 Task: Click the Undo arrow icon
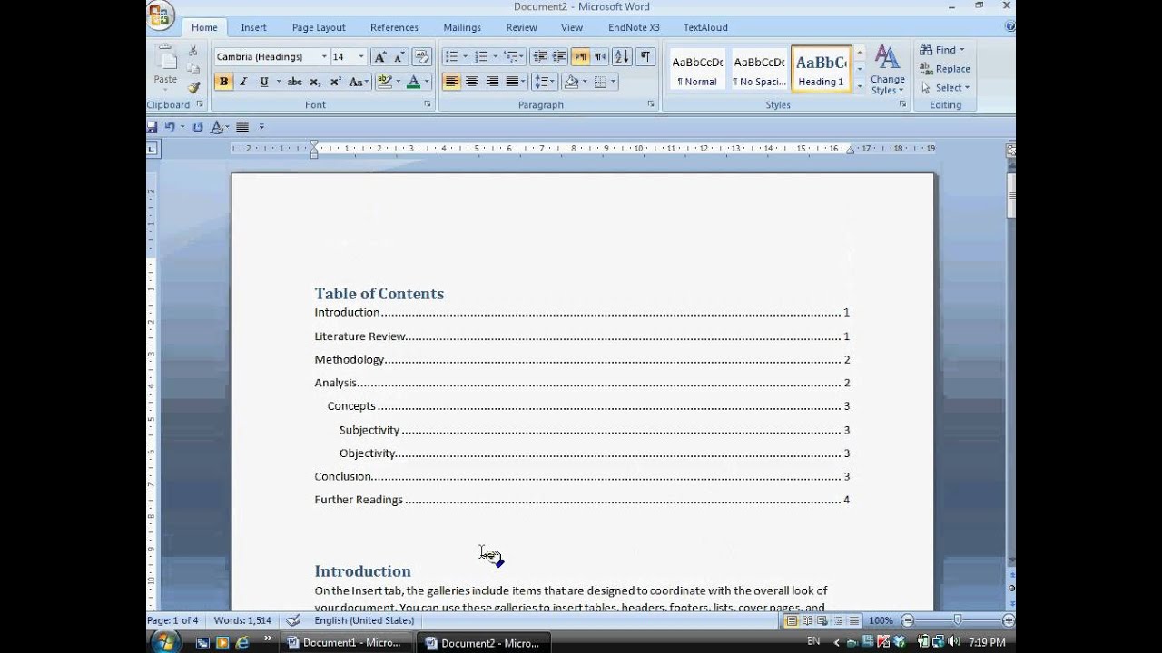click(x=169, y=127)
